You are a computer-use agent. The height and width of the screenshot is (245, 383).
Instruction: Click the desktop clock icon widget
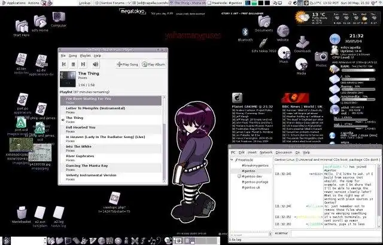[x=335, y=39]
